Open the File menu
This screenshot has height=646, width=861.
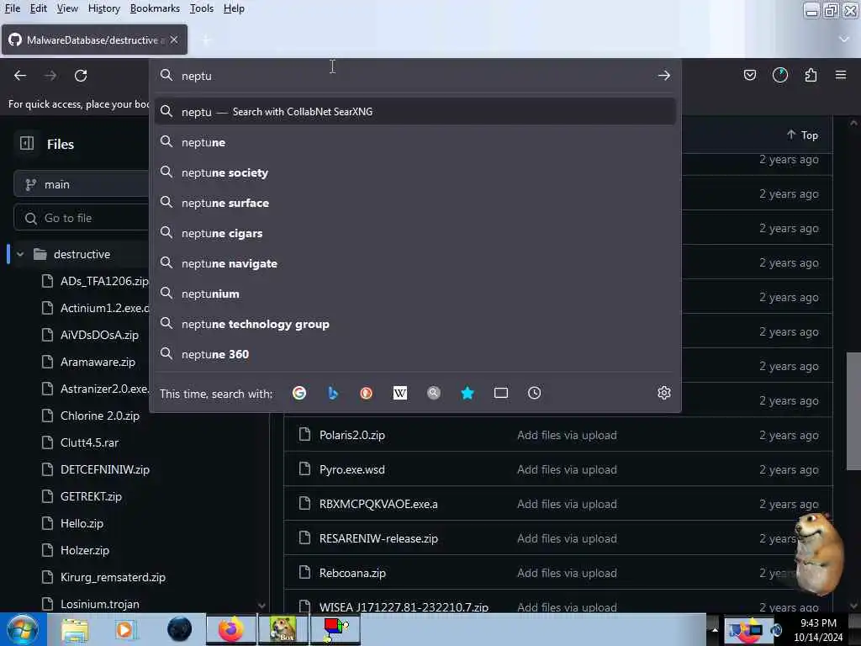(12, 8)
